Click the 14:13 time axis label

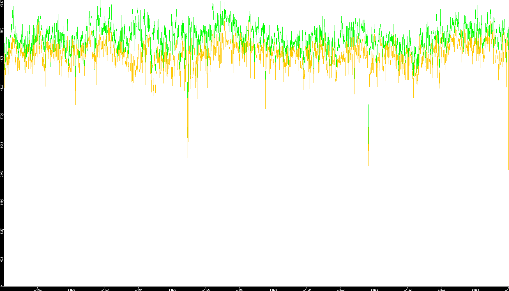tap(441, 290)
